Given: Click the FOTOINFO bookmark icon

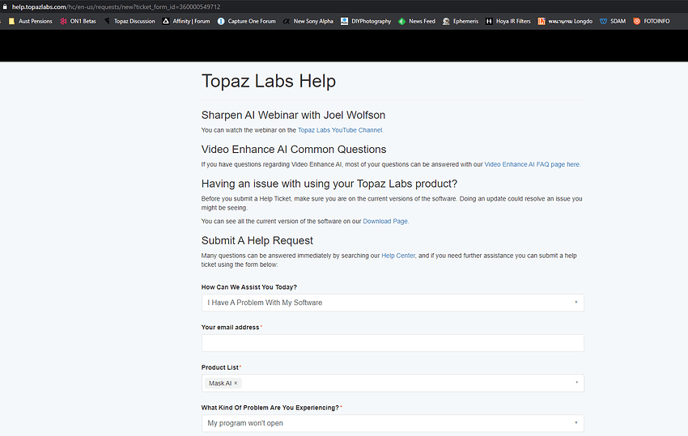Looking at the screenshot, I should point(637,21).
